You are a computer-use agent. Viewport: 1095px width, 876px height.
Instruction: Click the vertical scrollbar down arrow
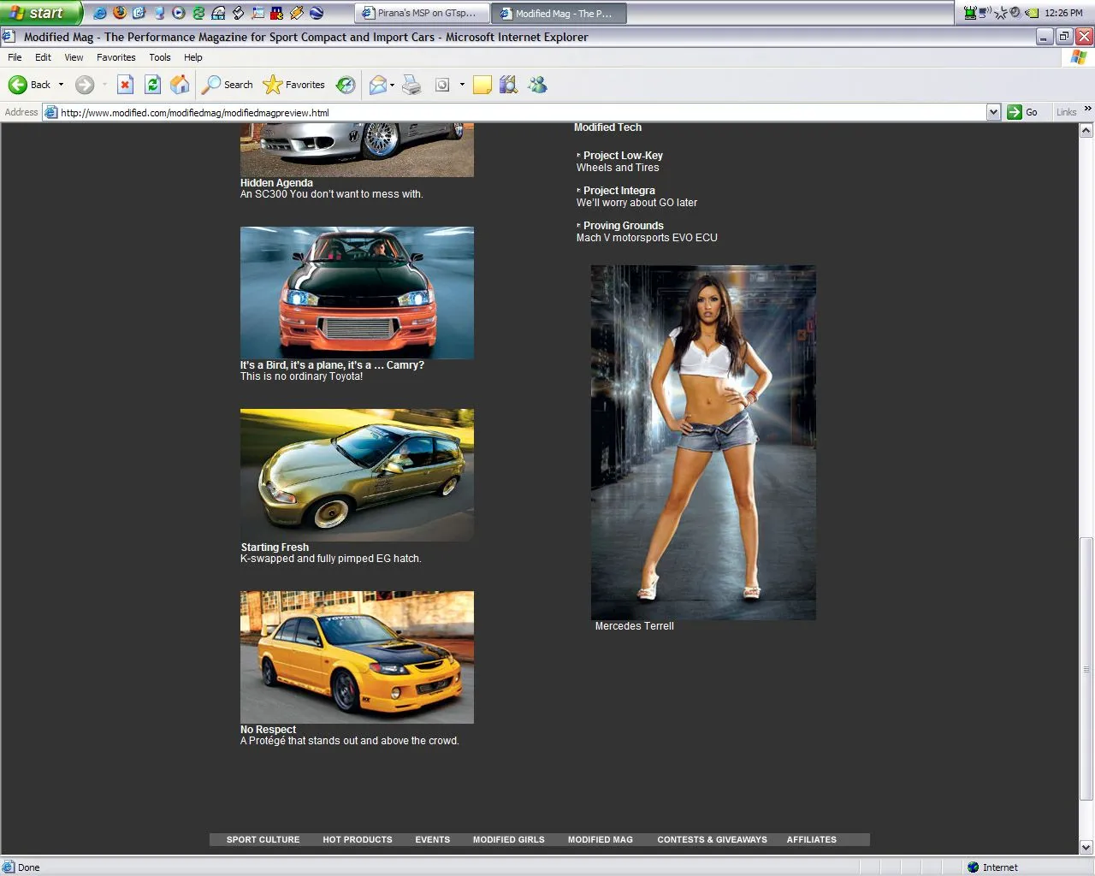coord(1086,848)
